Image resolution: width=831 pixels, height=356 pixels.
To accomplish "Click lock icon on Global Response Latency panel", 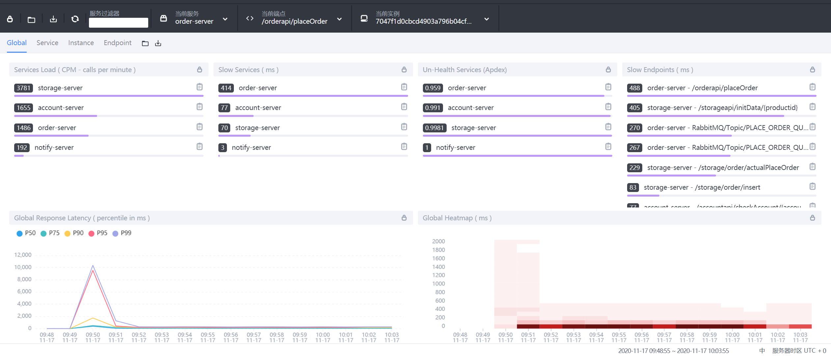I will pyautogui.click(x=404, y=218).
